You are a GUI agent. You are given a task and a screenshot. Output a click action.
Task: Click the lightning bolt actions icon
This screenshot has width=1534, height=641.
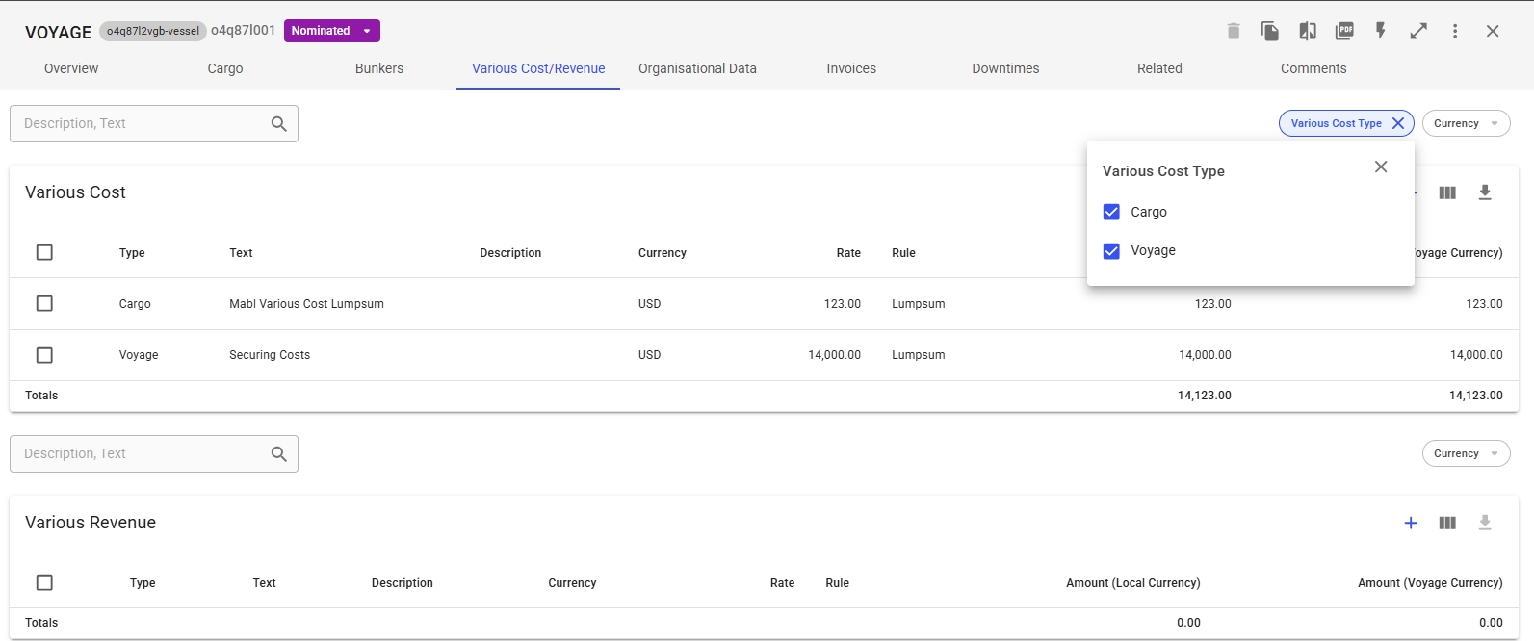[x=1381, y=31]
